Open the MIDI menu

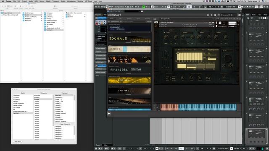pyautogui.click(x=36, y=1)
